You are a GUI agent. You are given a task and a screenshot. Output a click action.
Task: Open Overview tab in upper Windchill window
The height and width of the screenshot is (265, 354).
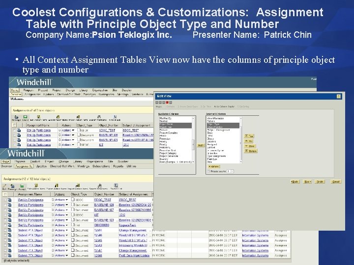coord(16,94)
